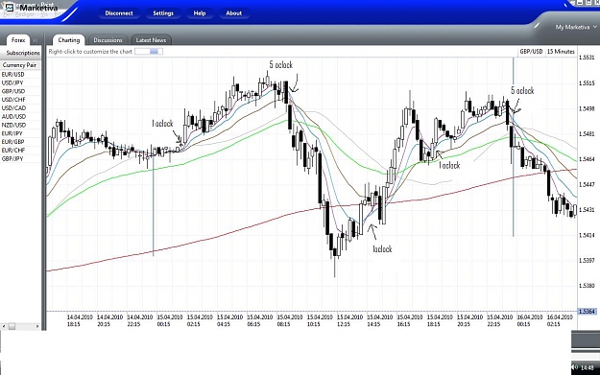Viewport: 600px width, 375px height.
Task: Click the chart zoom slider bar
Action: (x=149, y=51)
